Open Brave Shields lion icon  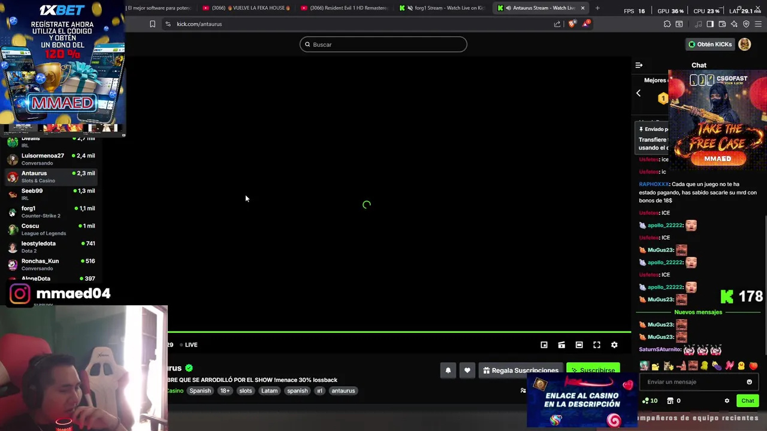pyautogui.click(x=572, y=24)
